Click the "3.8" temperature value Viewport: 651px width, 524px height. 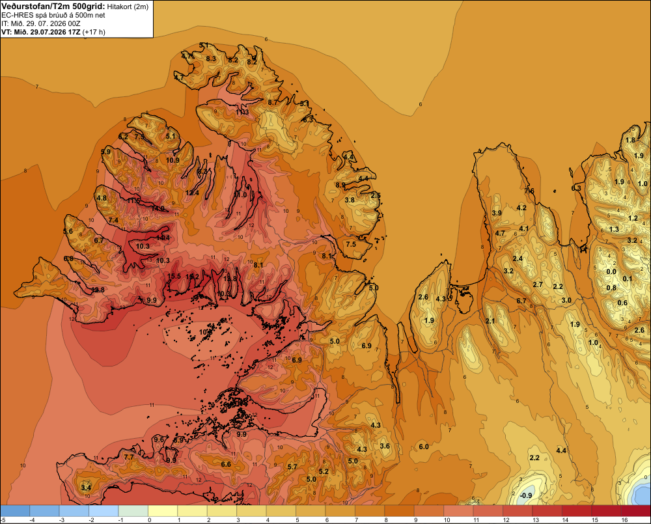(350, 200)
